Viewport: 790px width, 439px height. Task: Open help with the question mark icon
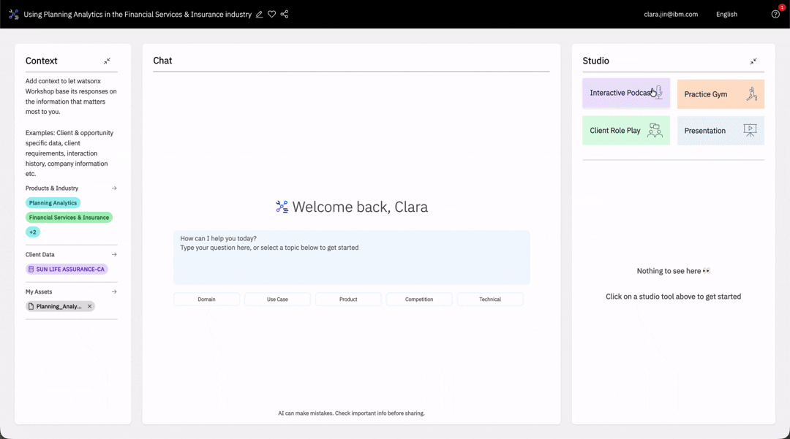click(x=775, y=14)
